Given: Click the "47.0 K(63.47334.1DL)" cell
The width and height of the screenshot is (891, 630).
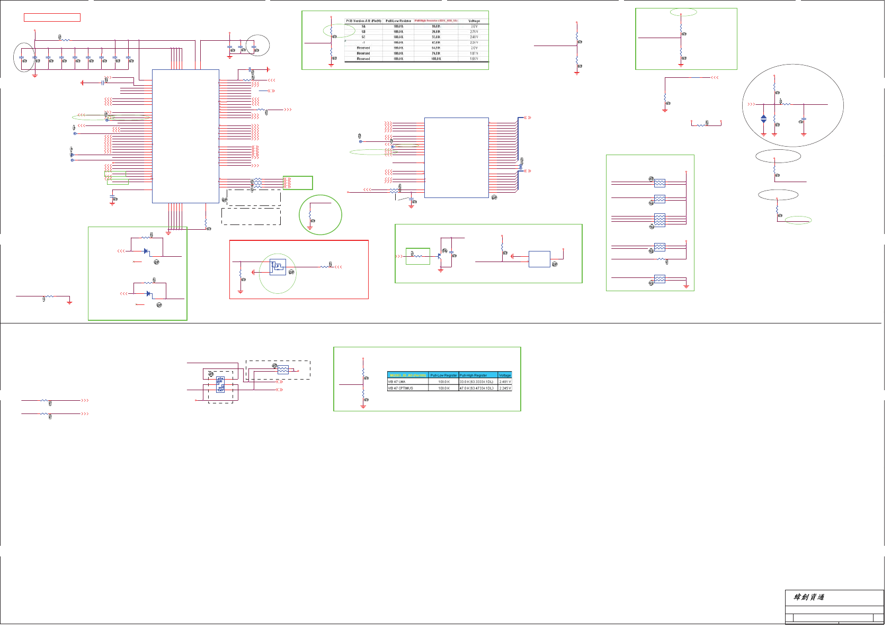Looking at the screenshot, I should [x=478, y=388].
